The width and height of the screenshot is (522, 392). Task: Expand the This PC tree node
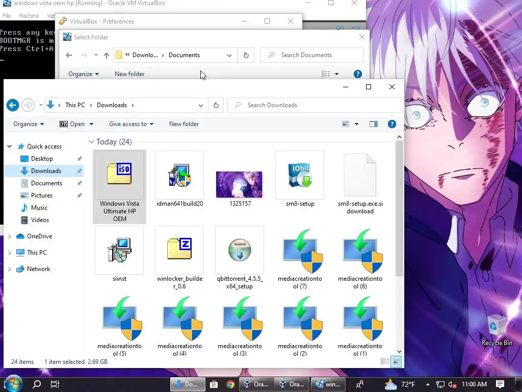(10, 253)
